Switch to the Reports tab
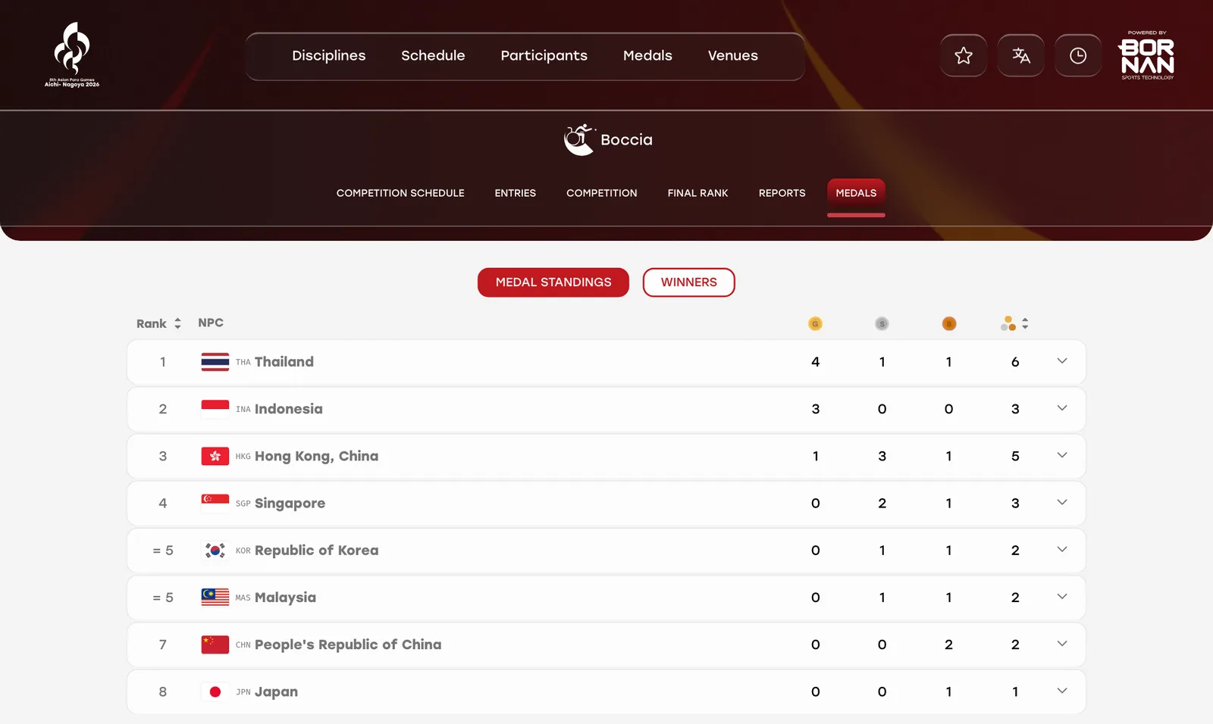The image size is (1213, 724). (x=782, y=193)
